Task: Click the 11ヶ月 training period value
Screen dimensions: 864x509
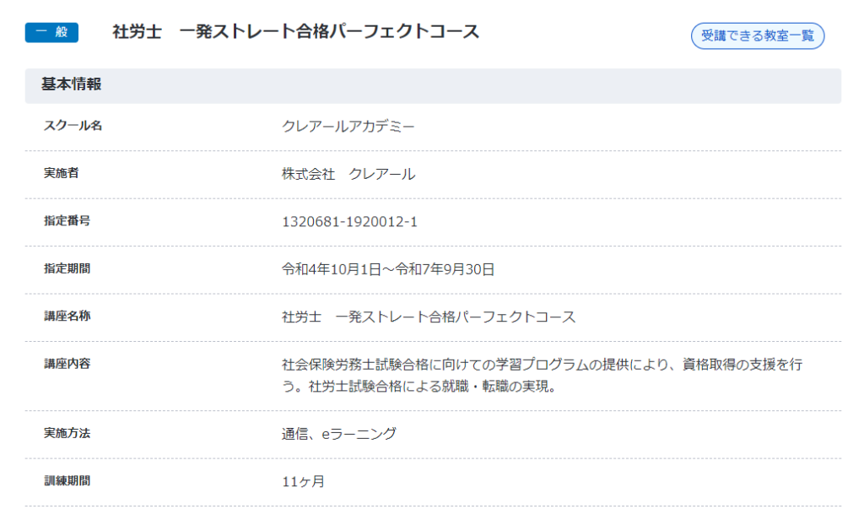Action: tap(303, 481)
